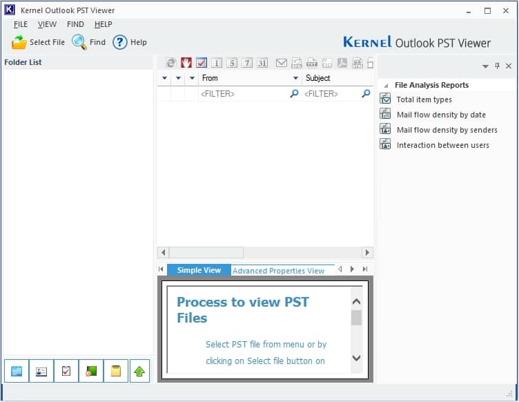Image resolution: width=519 pixels, height=402 pixels.
Task: Open the Total item types report
Action: click(424, 99)
